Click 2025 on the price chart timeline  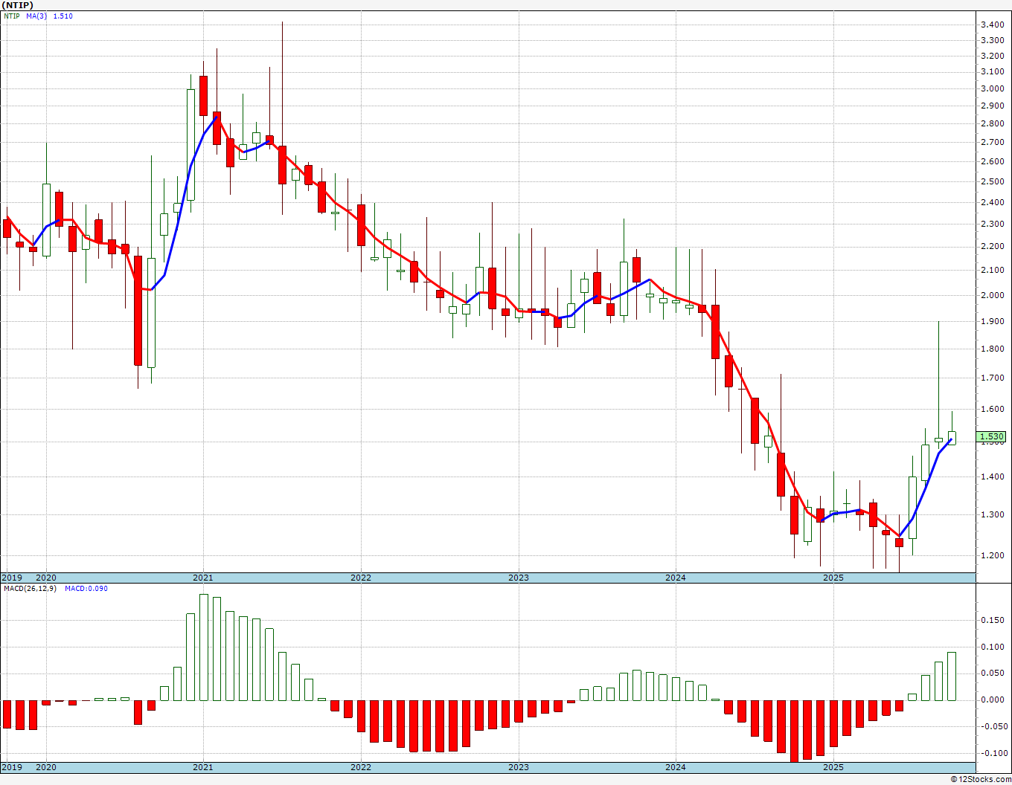(x=833, y=578)
